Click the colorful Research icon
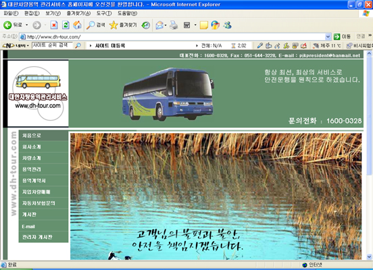The image size is (373, 270). [x=216, y=25]
